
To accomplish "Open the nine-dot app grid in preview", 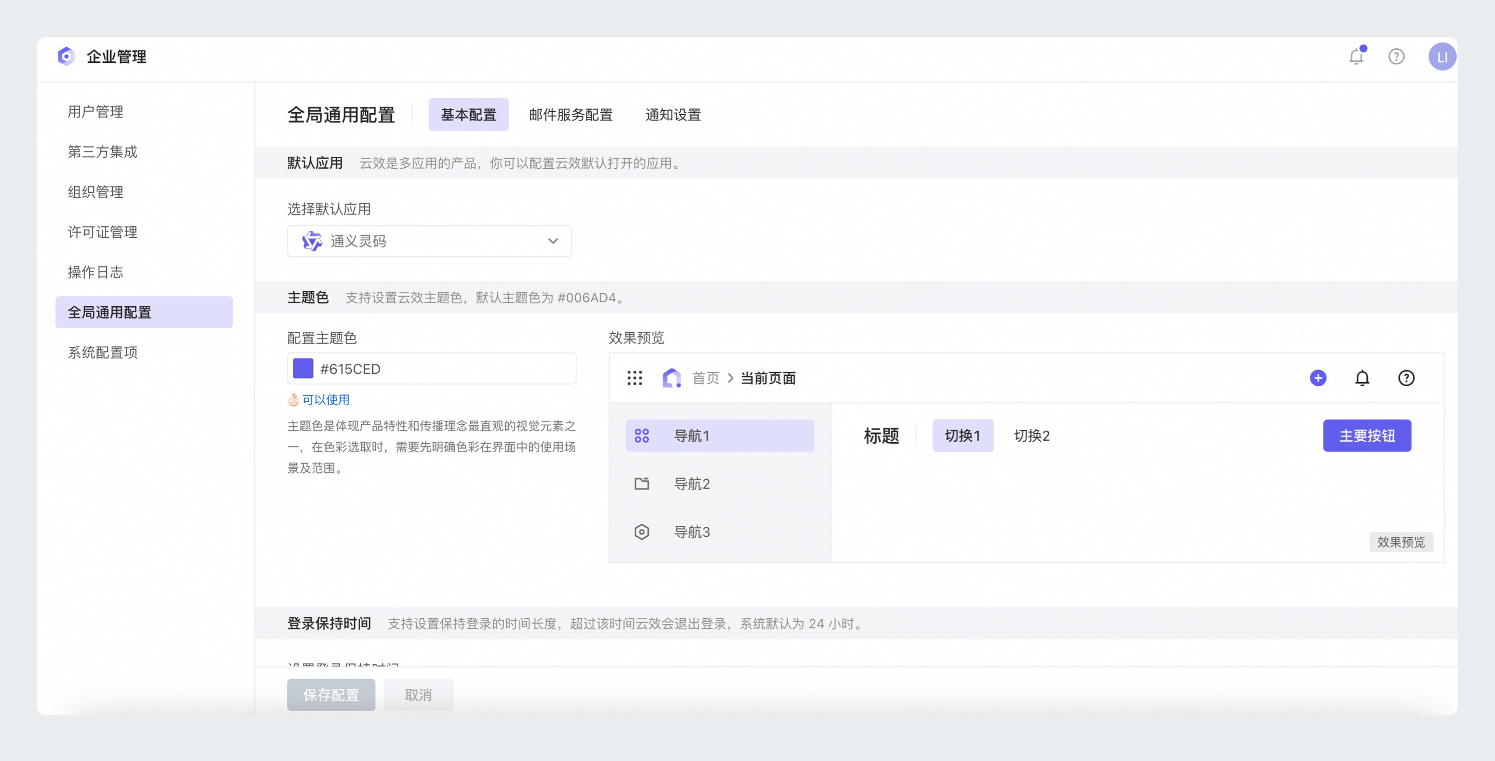I will coord(635,378).
